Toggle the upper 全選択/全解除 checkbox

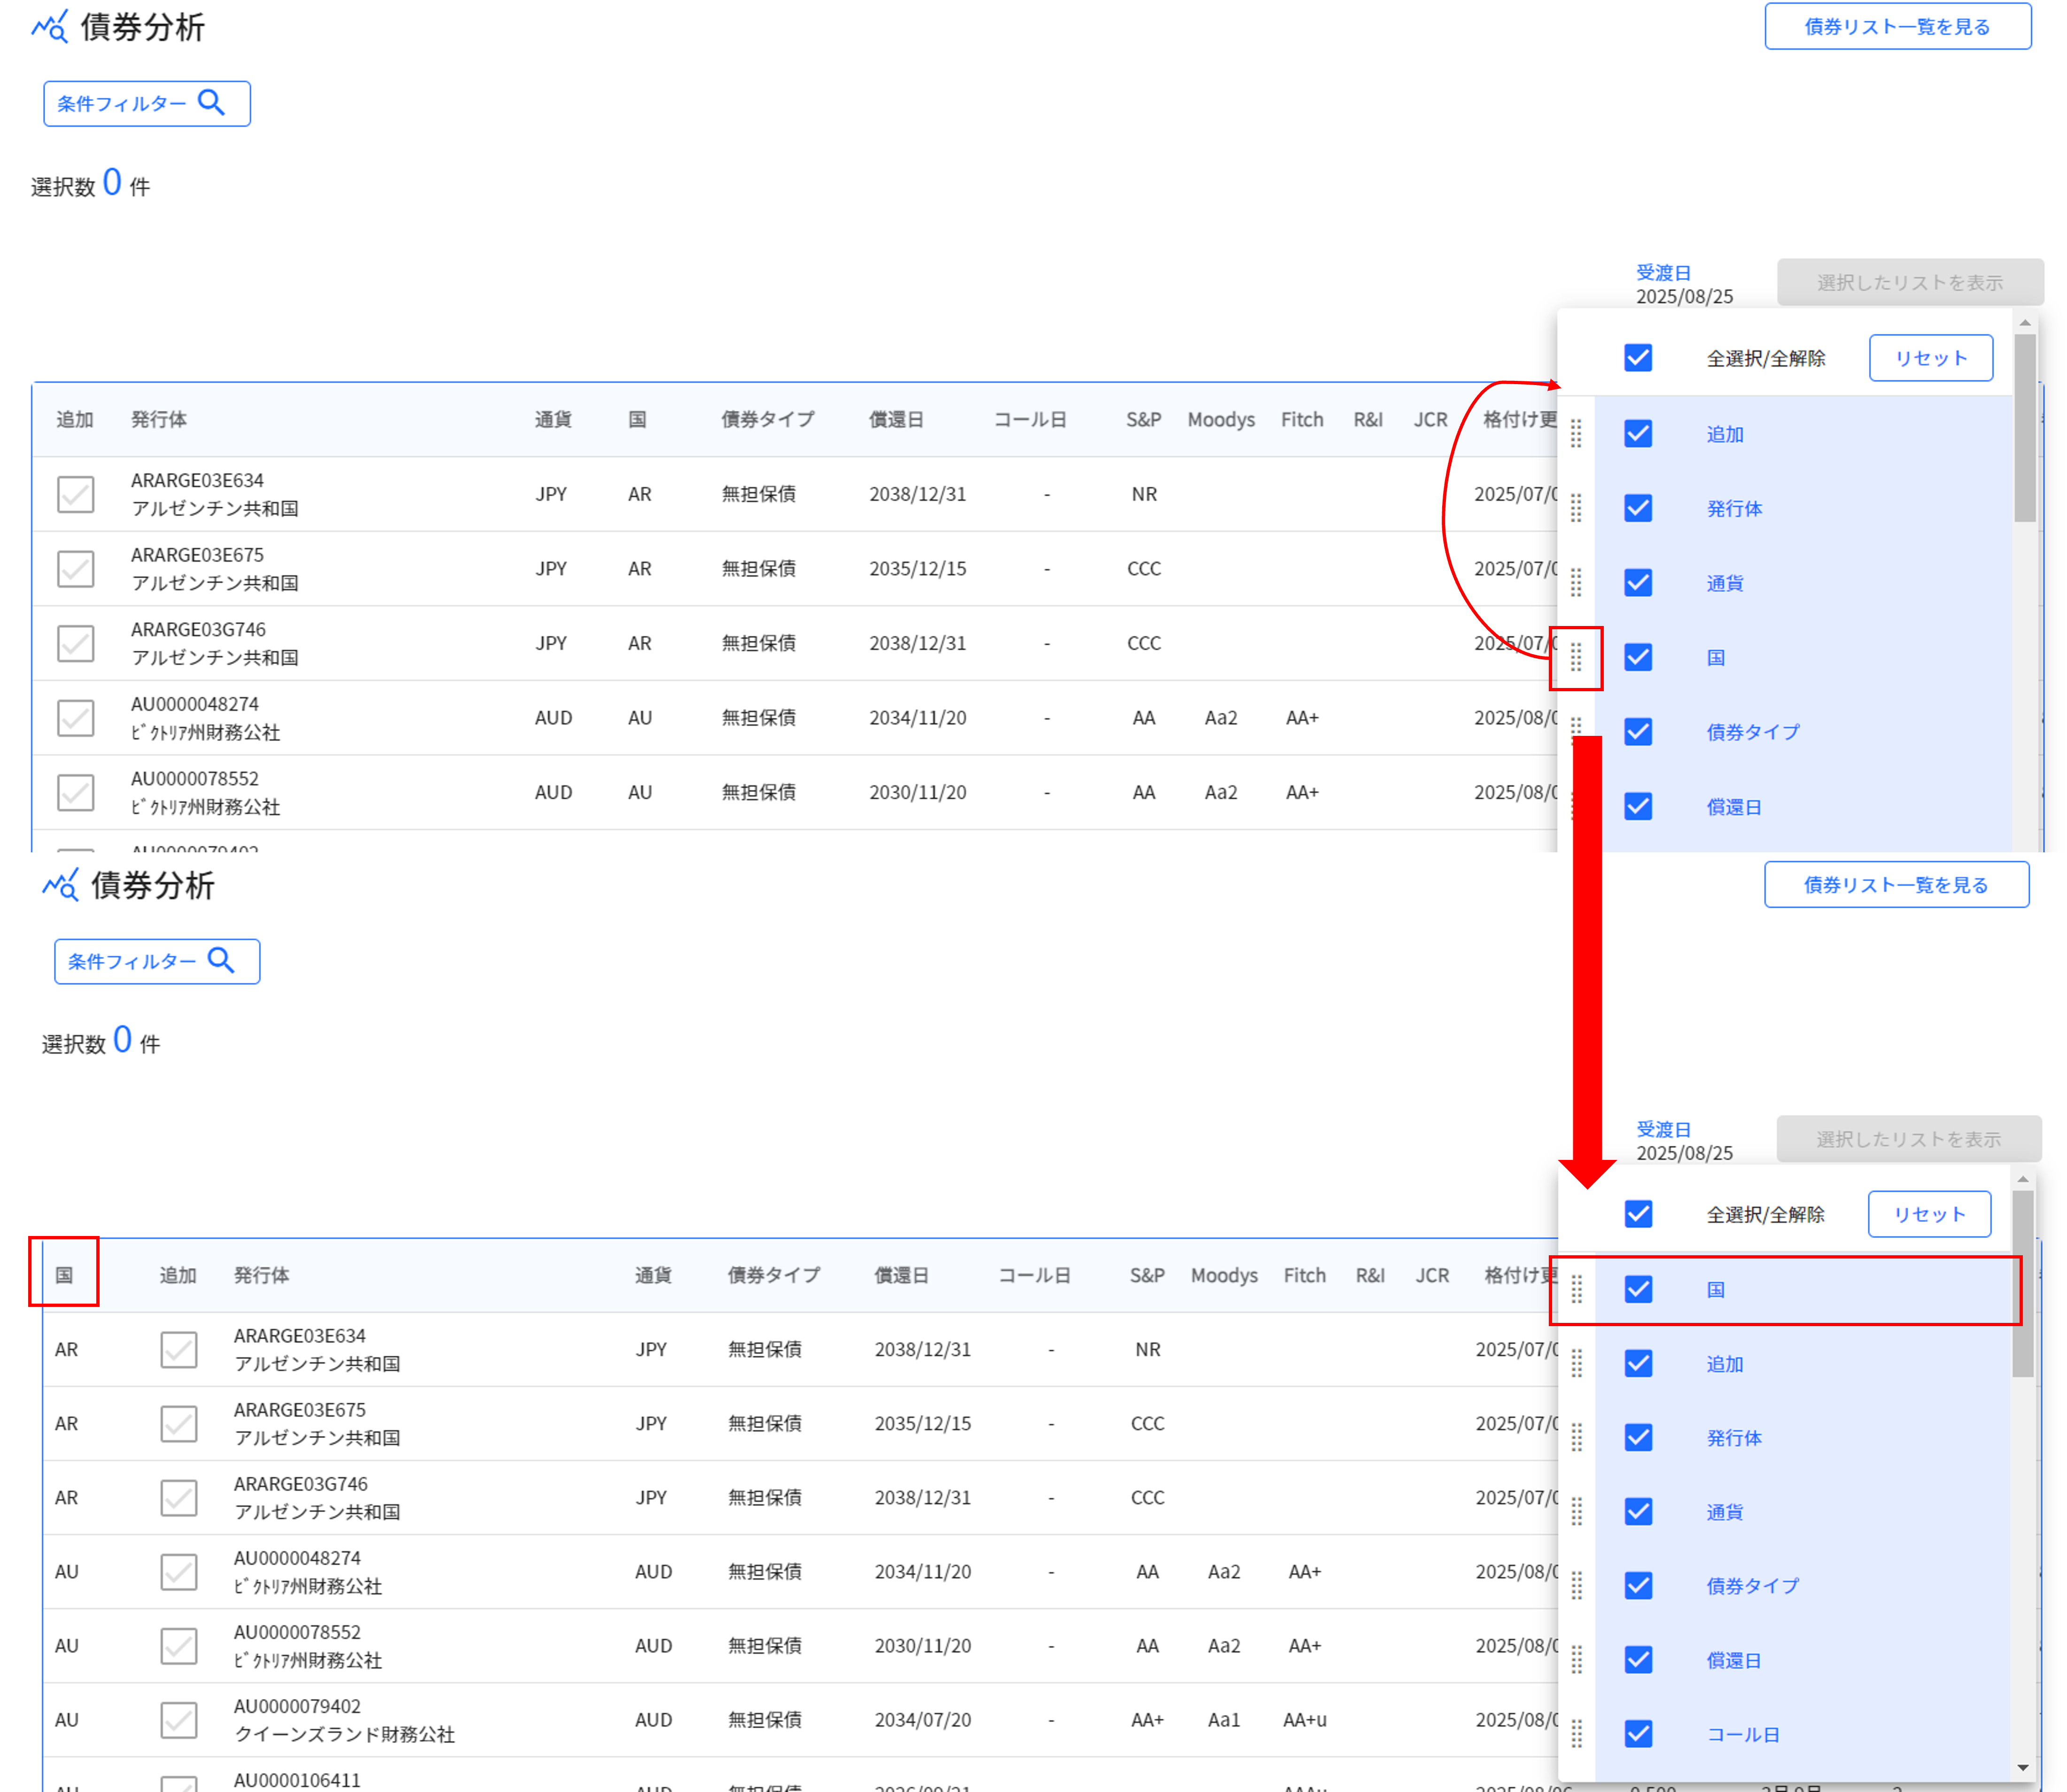[x=1638, y=358]
